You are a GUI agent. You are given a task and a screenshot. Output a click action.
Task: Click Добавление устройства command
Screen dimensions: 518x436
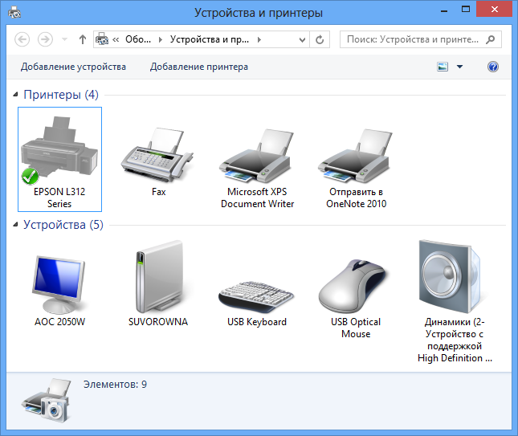click(73, 67)
